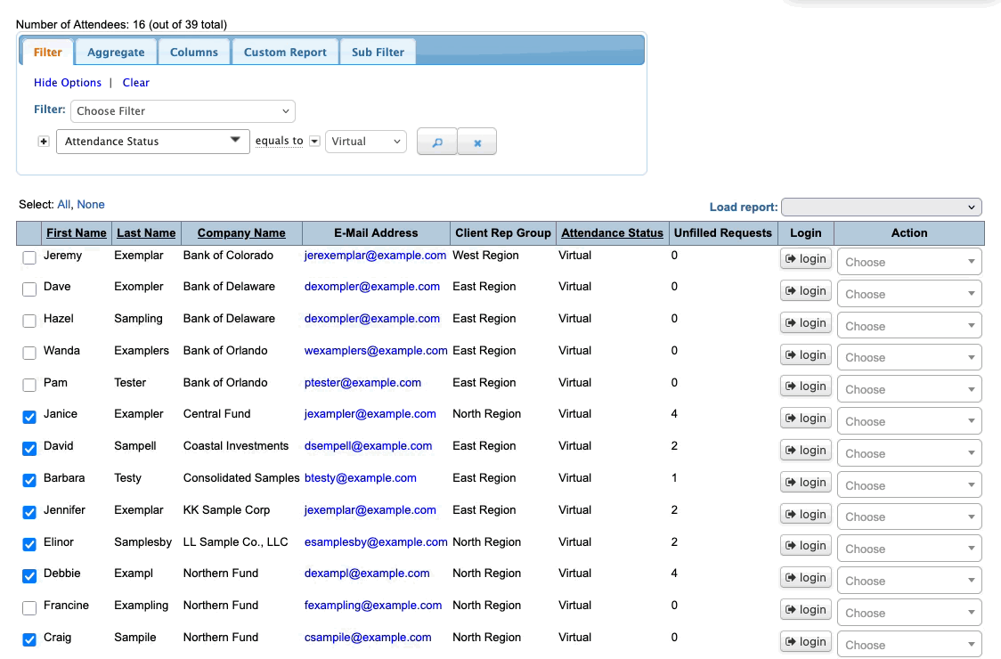Click the magnifier search filter icon
This screenshot has width=1001, height=659.
tap(436, 142)
